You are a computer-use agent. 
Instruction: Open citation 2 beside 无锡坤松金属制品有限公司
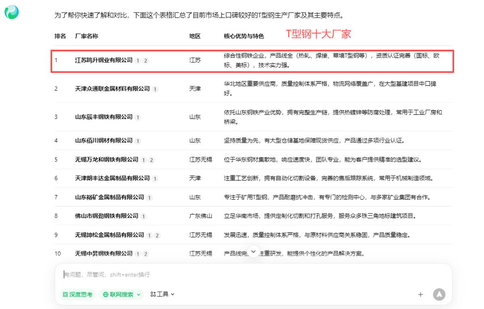tap(157, 236)
